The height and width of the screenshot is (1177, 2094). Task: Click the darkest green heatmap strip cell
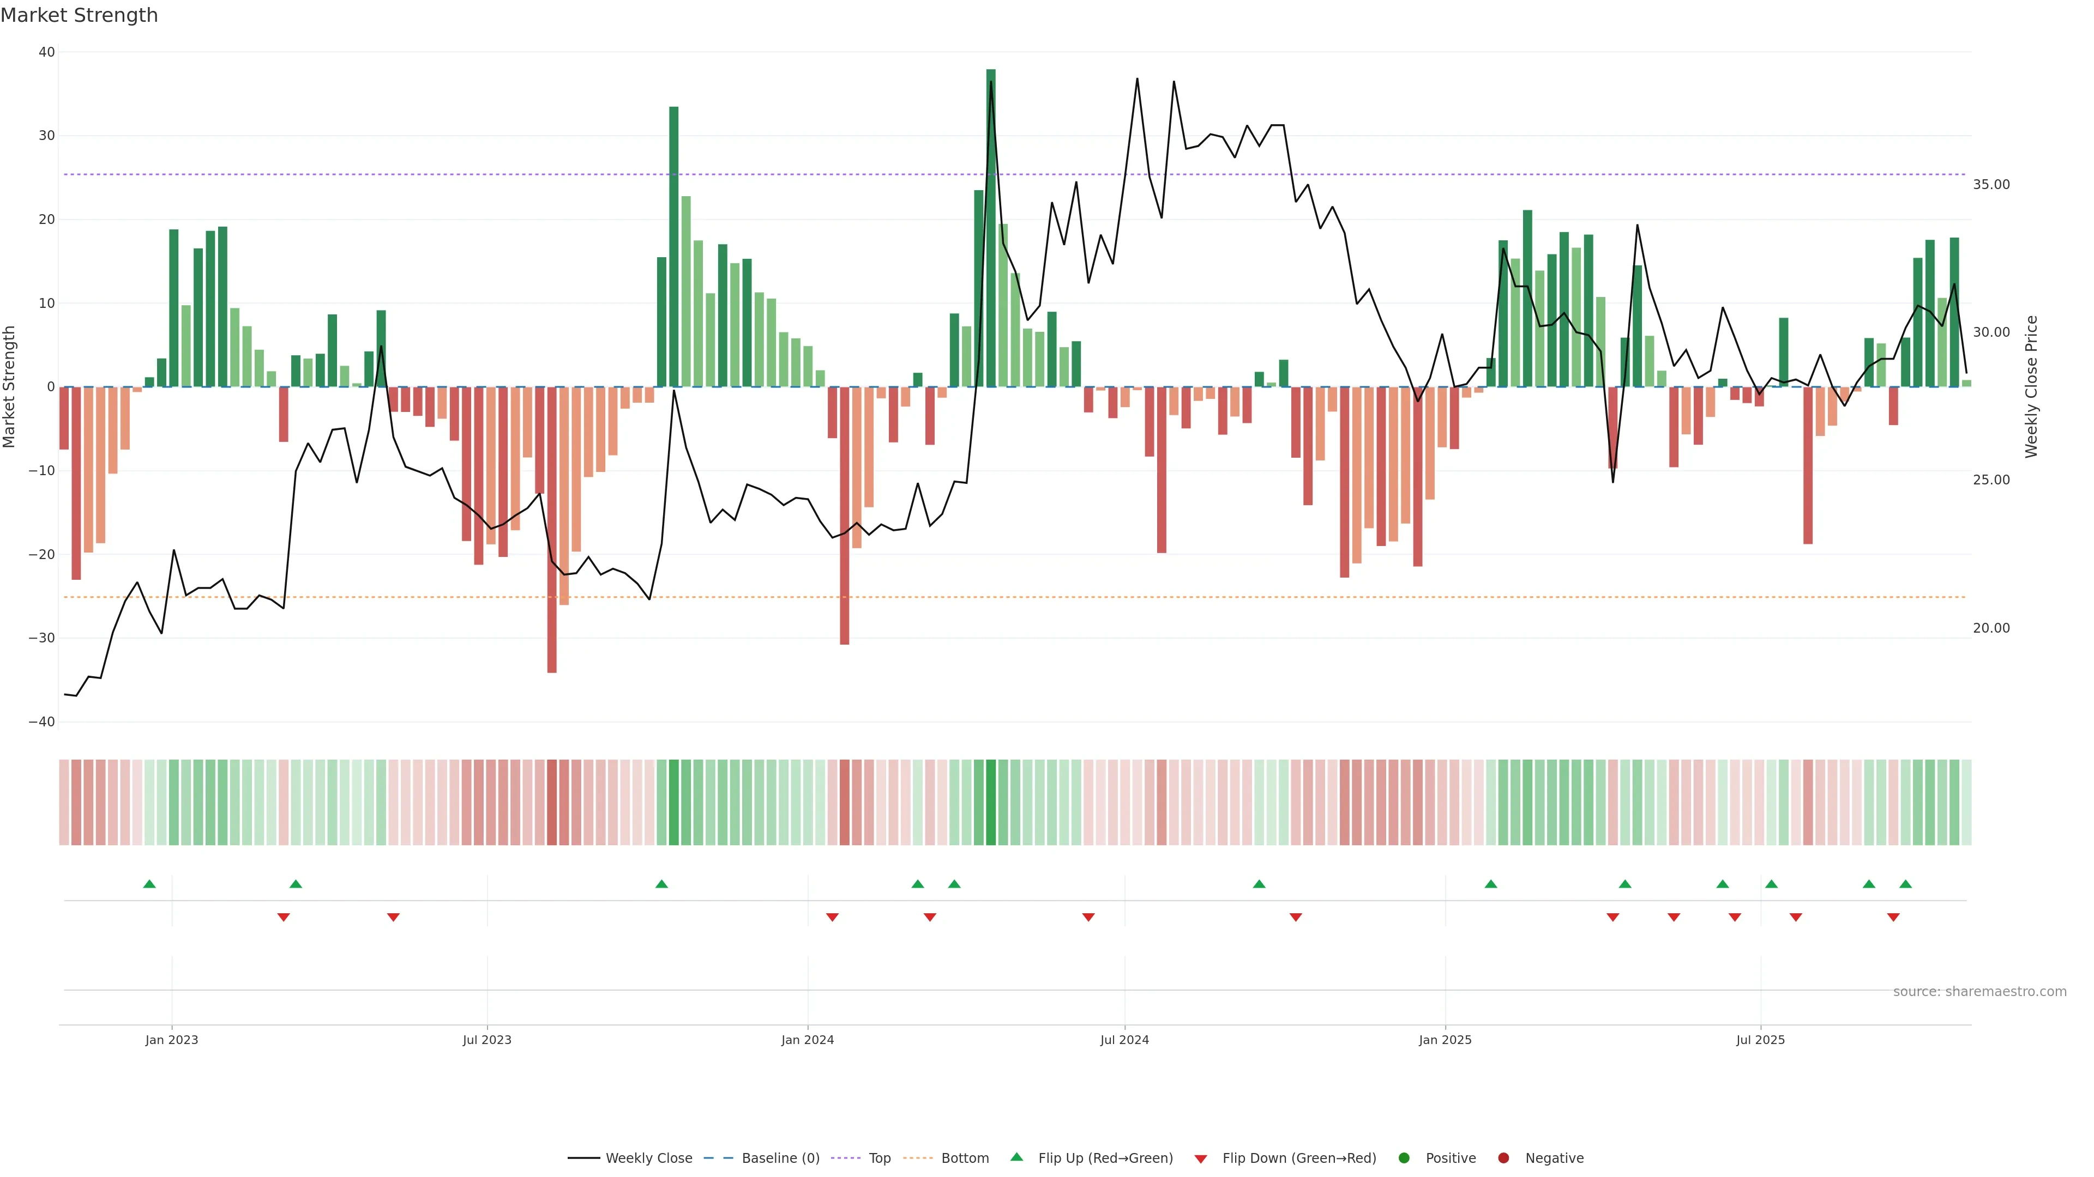[x=991, y=803]
